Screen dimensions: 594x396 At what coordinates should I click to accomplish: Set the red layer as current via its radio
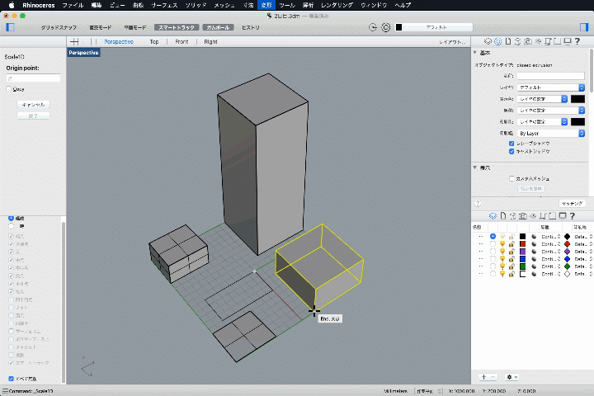tap(493, 244)
